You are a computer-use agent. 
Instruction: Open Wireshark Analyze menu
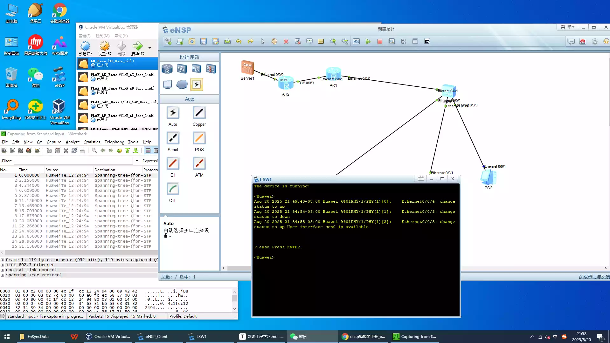click(73, 142)
